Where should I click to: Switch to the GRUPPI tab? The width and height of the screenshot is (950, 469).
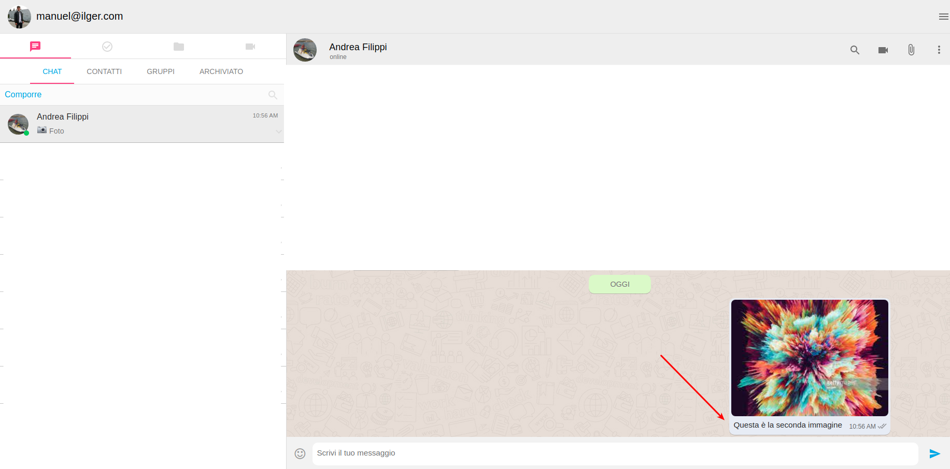tap(161, 71)
